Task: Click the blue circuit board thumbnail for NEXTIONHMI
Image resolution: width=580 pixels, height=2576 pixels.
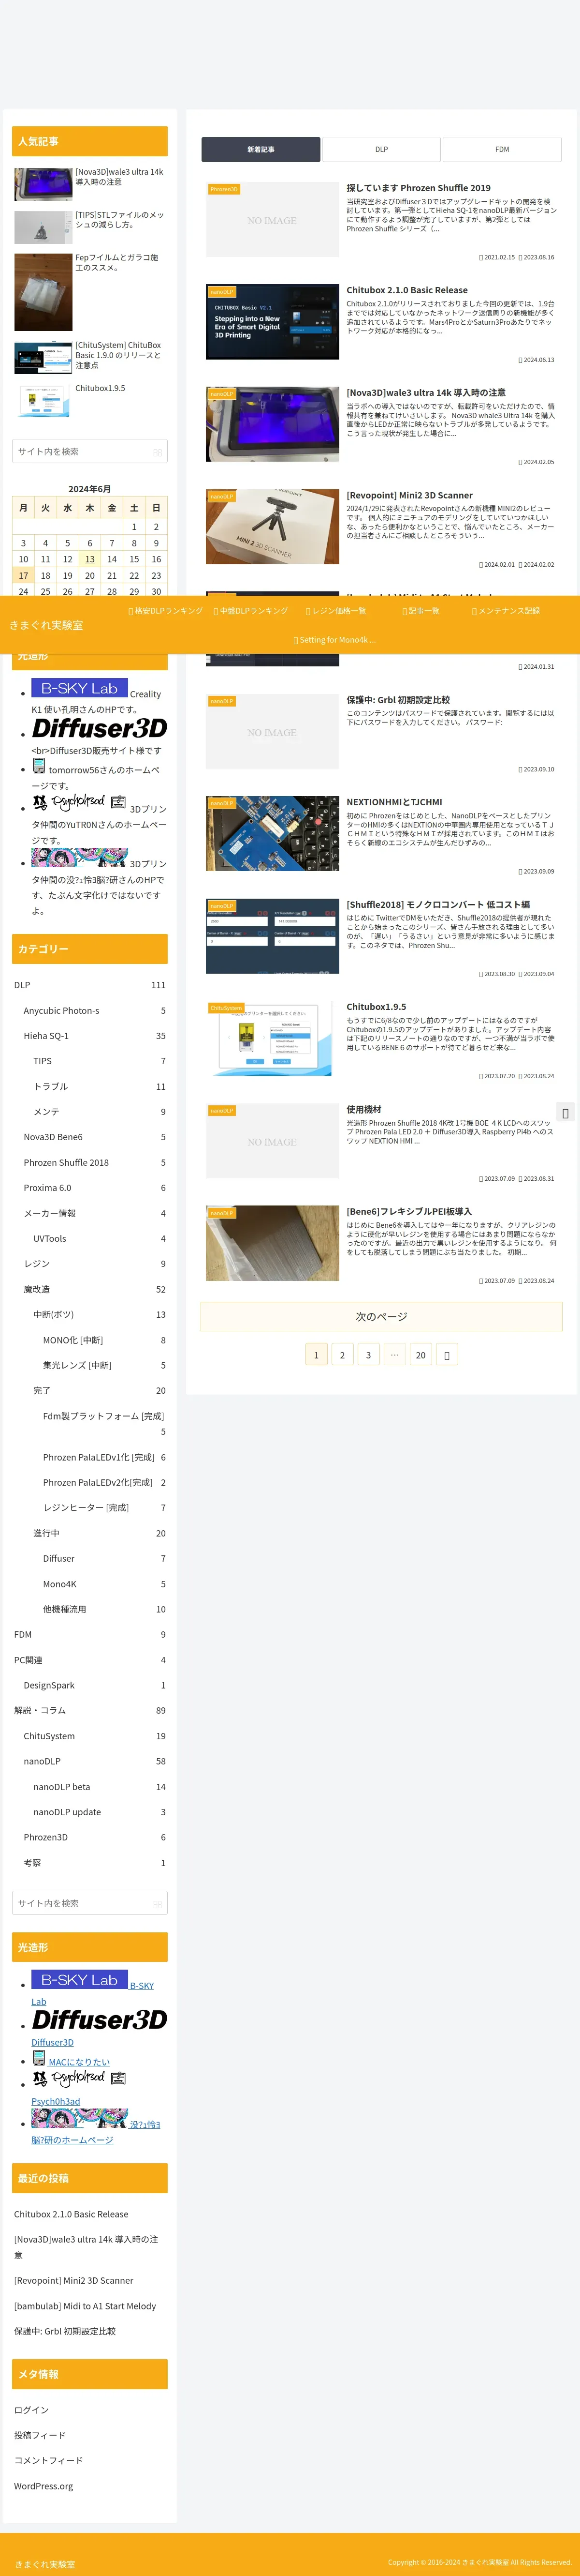Action: point(273,834)
